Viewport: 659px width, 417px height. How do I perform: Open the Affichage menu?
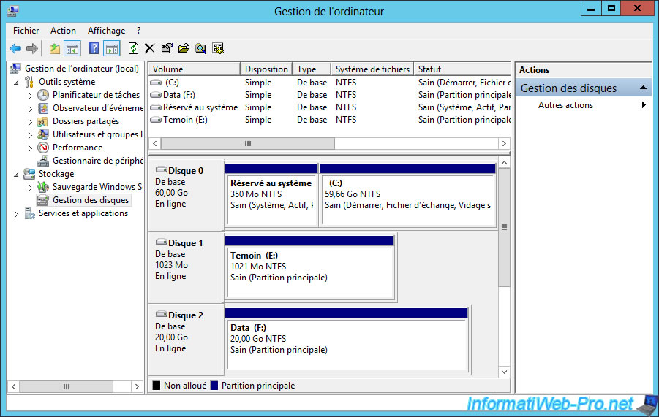pyautogui.click(x=106, y=31)
